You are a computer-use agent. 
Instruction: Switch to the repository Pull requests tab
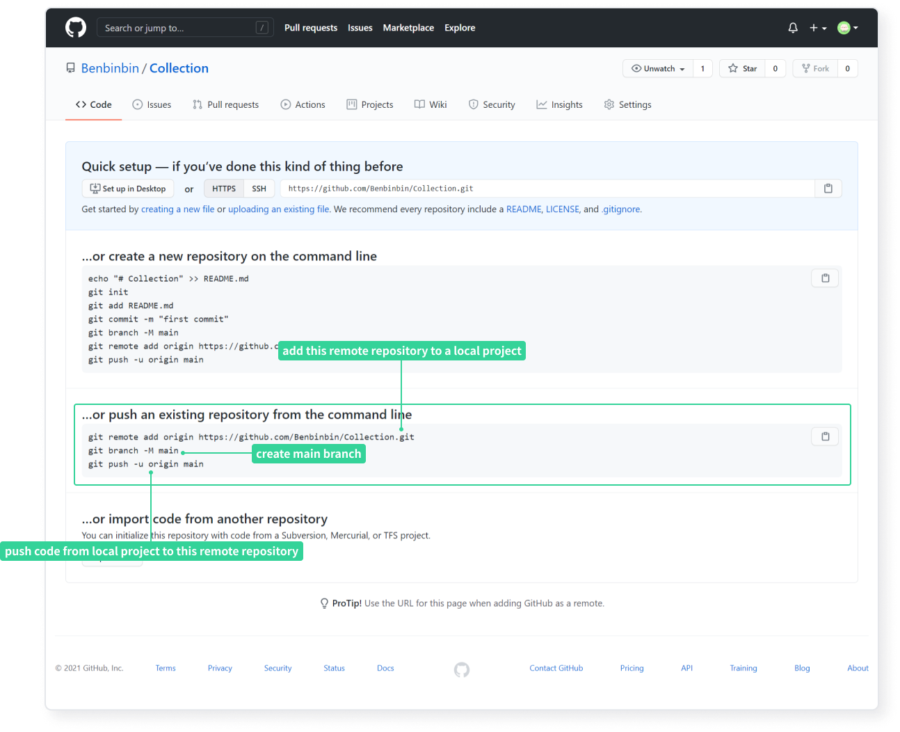coord(225,104)
